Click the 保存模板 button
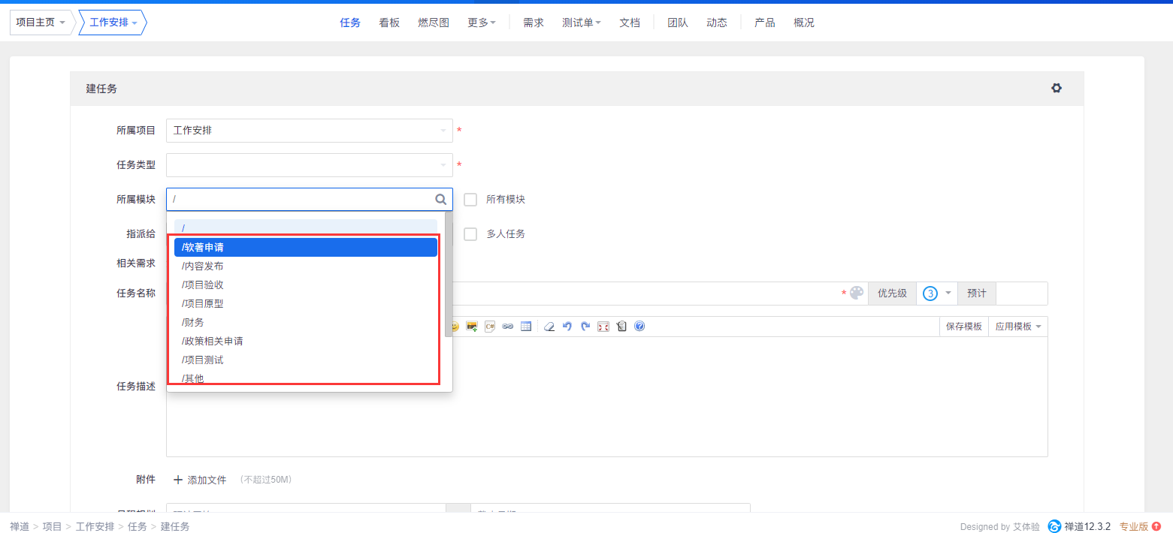Image resolution: width=1173 pixels, height=533 pixels. pyautogui.click(x=964, y=327)
